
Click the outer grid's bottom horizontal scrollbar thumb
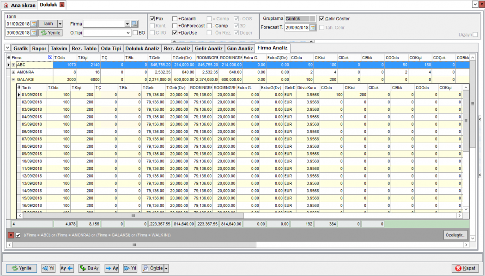[134, 245]
